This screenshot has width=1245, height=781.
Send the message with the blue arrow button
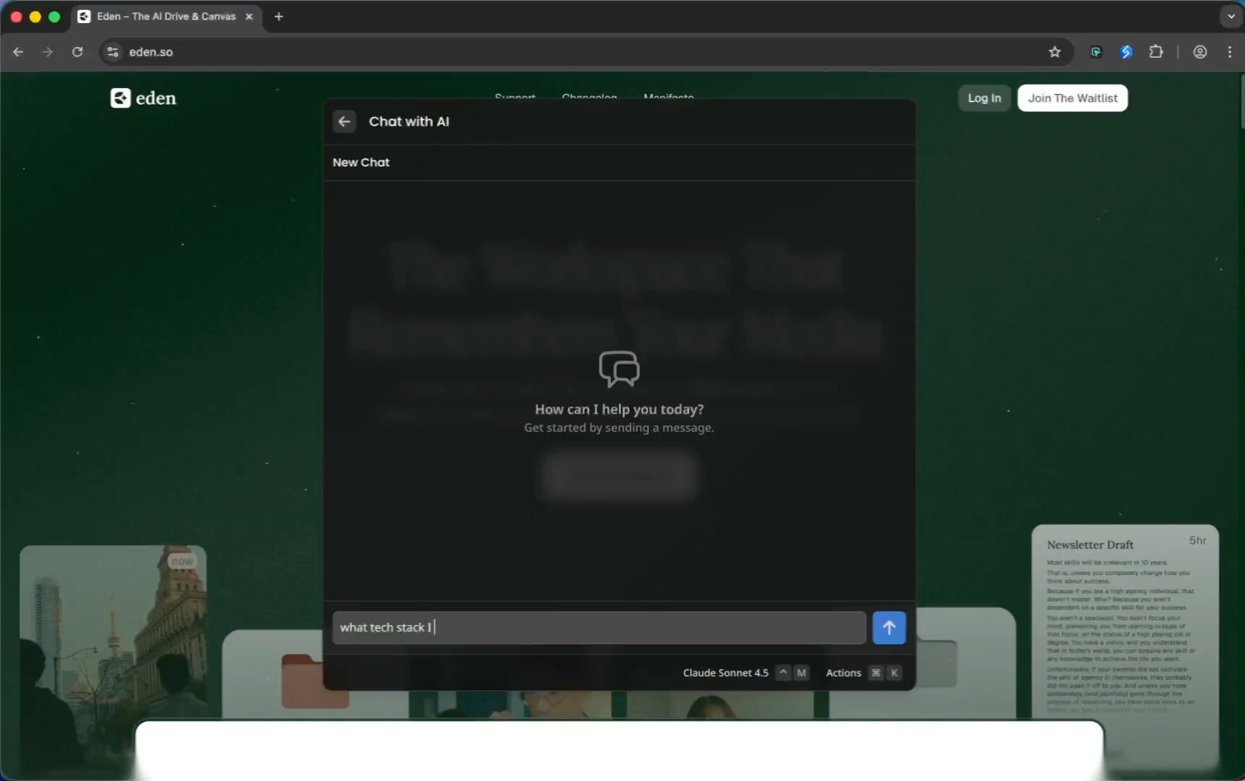[x=889, y=628]
